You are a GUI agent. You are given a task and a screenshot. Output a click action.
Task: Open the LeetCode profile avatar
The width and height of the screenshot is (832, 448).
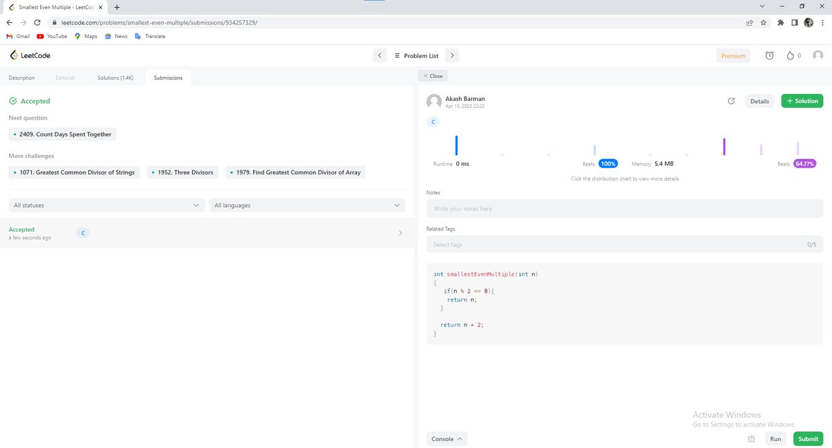[818, 55]
